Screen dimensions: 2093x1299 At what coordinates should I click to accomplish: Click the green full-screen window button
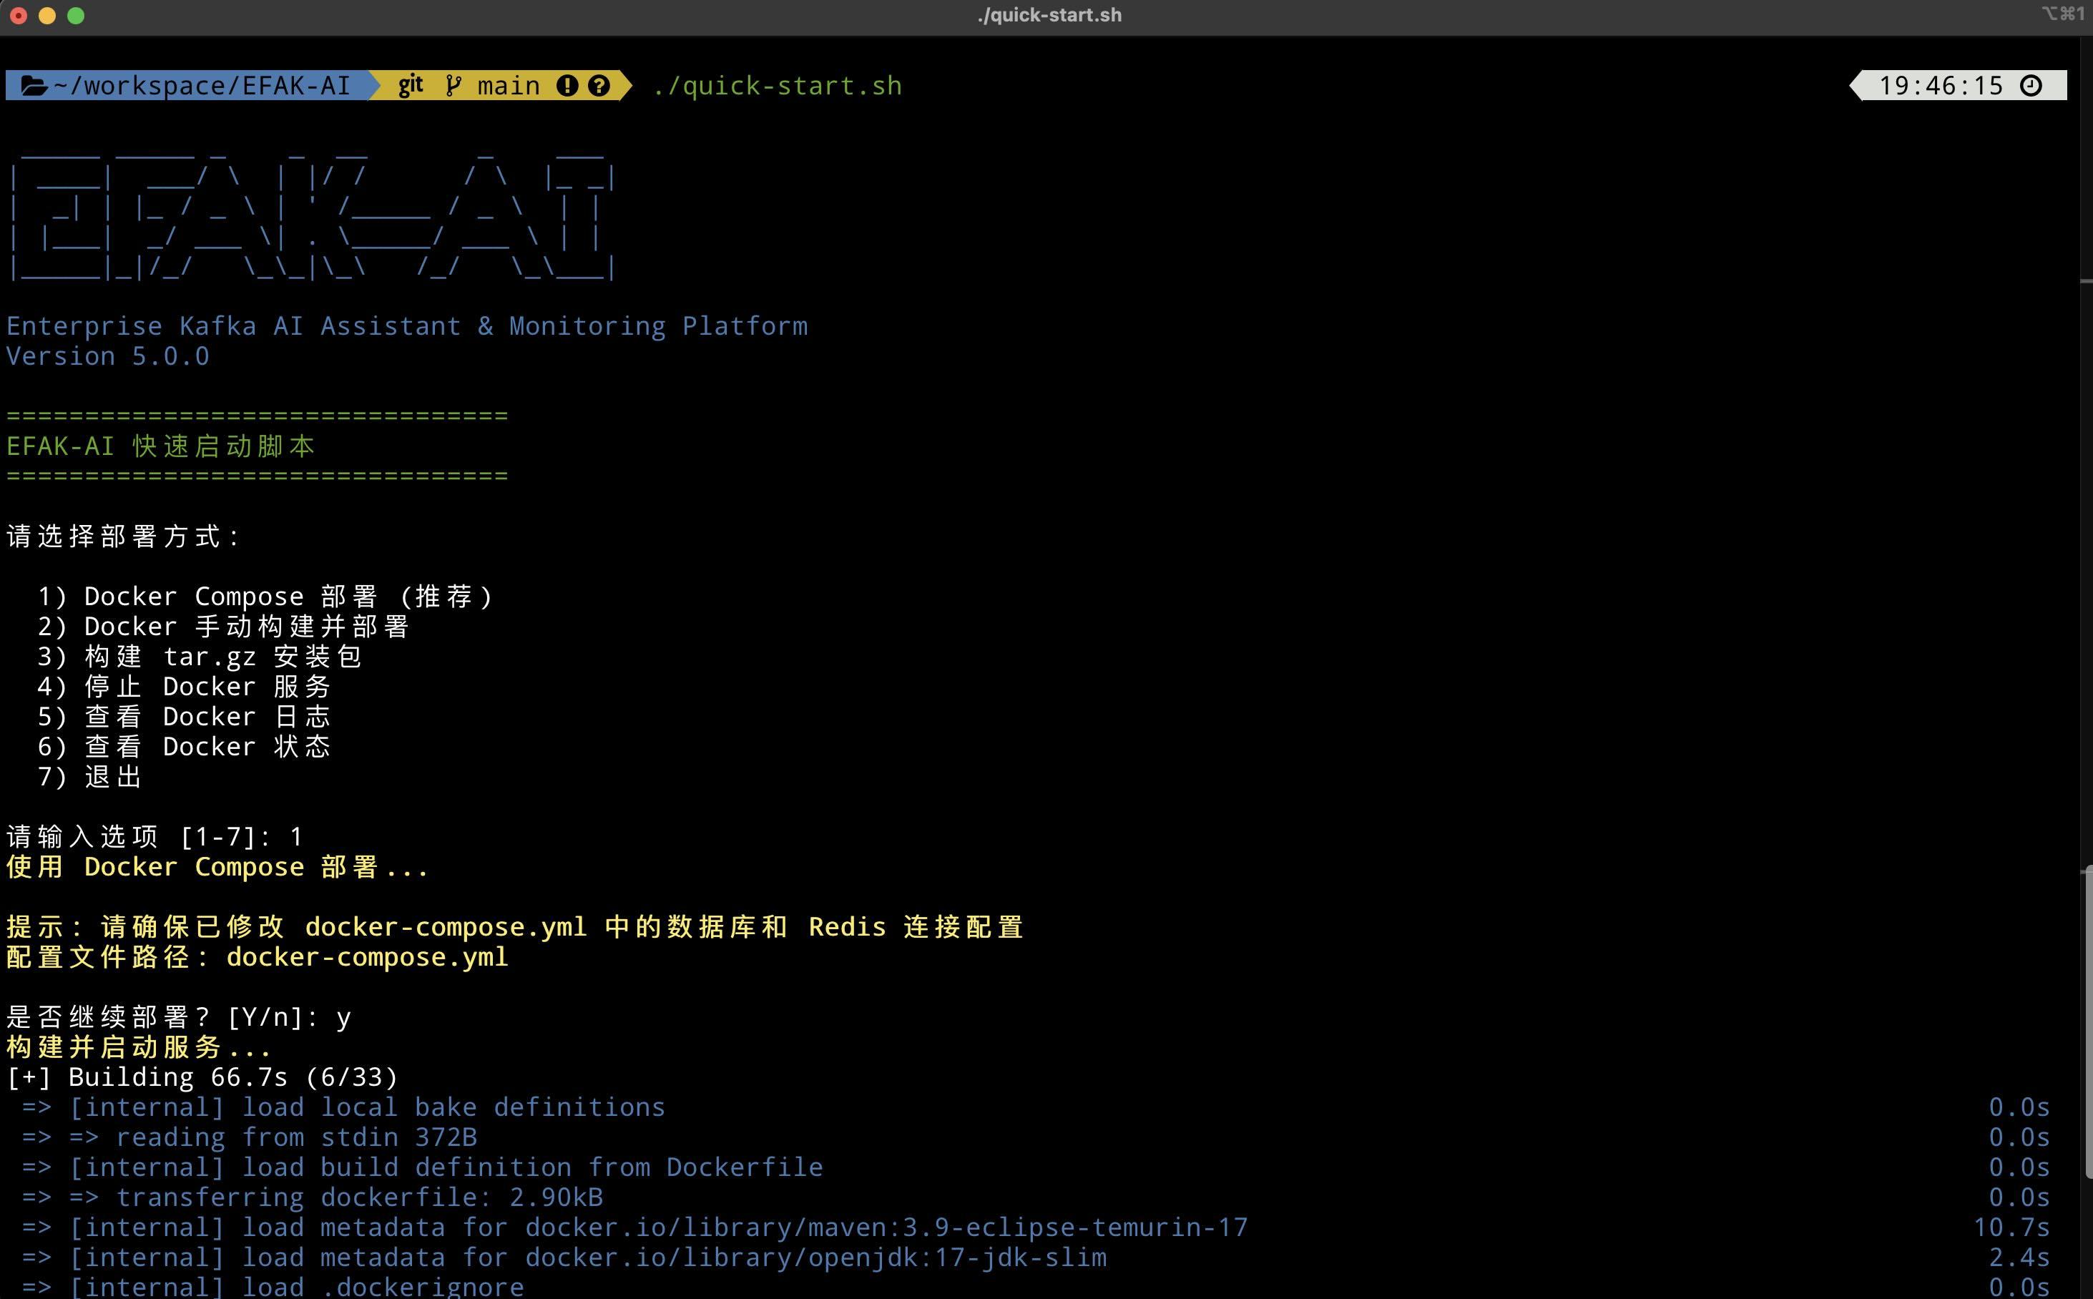(76, 16)
